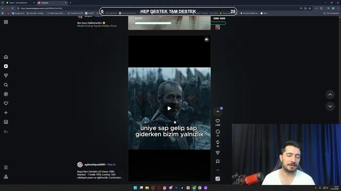Open the #toxic hashtag link

click(114, 26)
